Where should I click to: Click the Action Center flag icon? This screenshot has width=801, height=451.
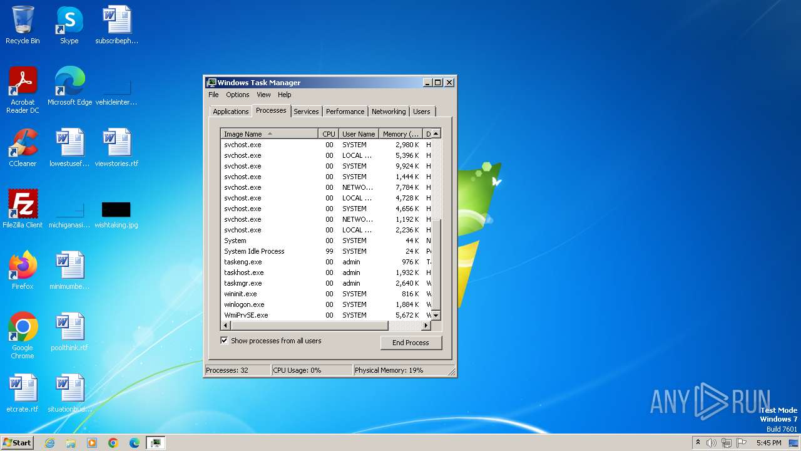point(742,443)
